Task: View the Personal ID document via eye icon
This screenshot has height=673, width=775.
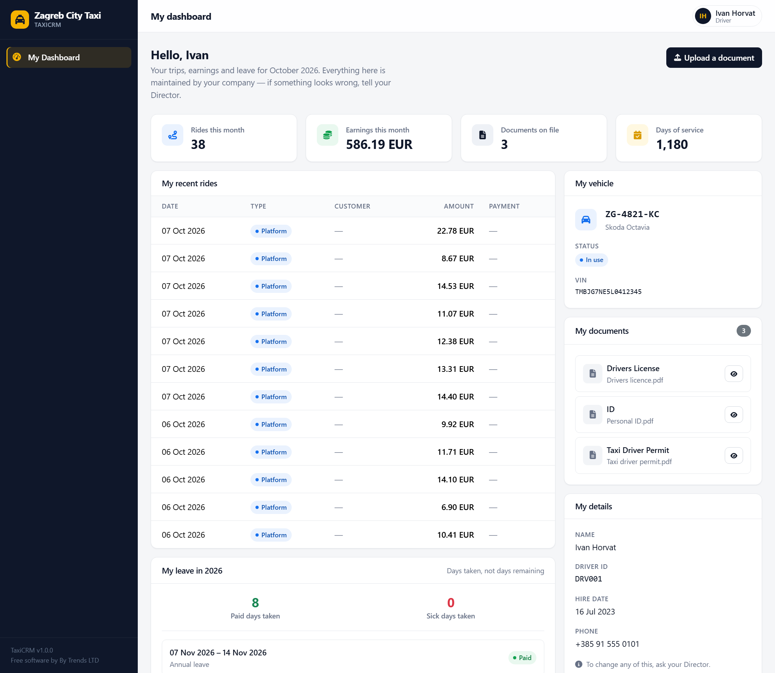Action: click(x=734, y=415)
